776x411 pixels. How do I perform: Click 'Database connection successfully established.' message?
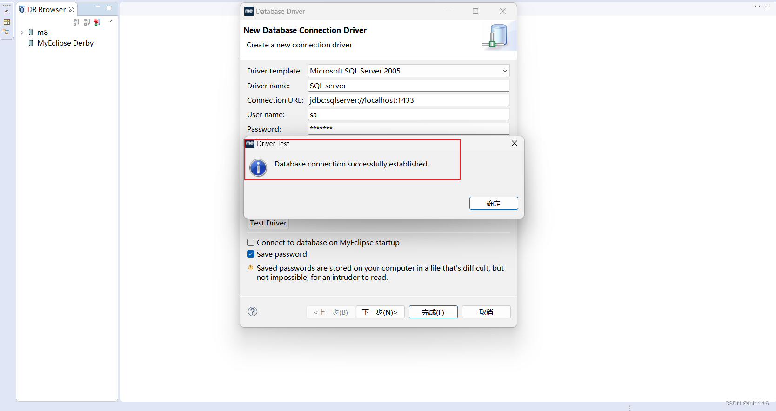pos(352,164)
